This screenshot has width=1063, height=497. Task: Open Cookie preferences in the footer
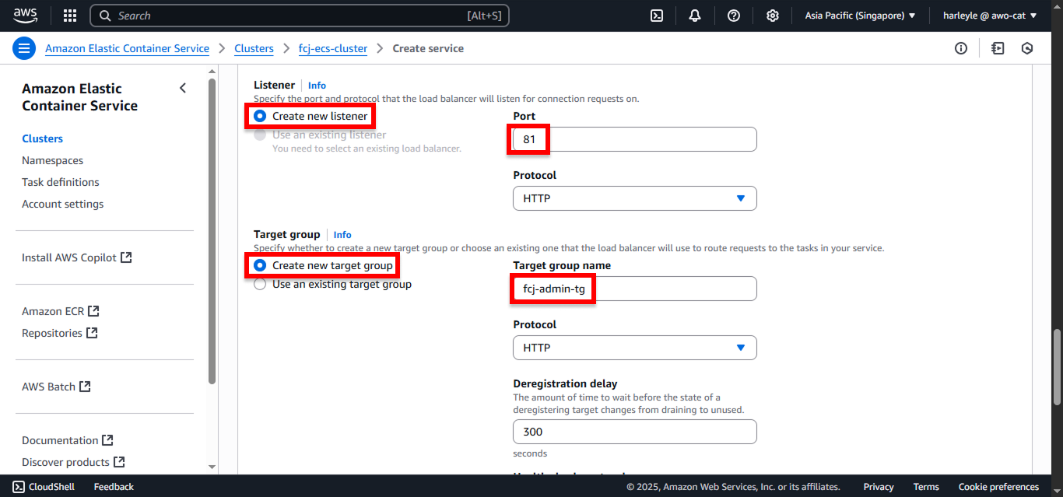[998, 487]
